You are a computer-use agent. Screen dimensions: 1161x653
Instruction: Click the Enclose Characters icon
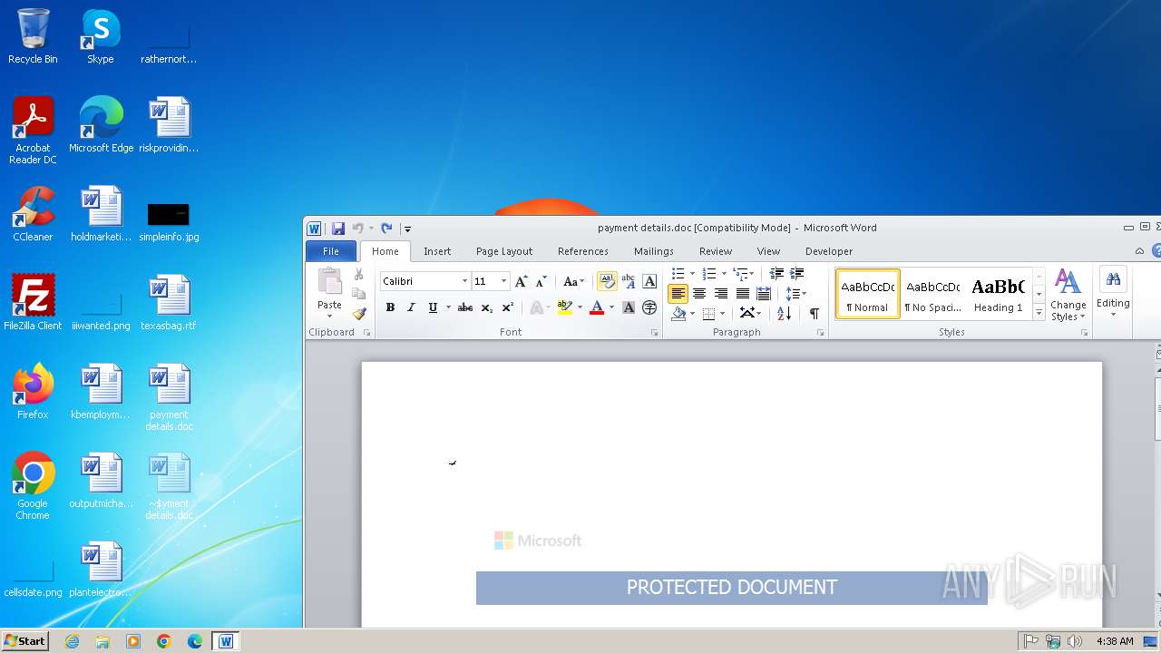pos(649,307)
